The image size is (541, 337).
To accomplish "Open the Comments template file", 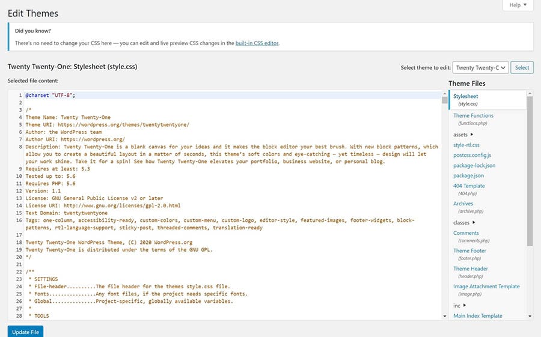I will (466, 233).
